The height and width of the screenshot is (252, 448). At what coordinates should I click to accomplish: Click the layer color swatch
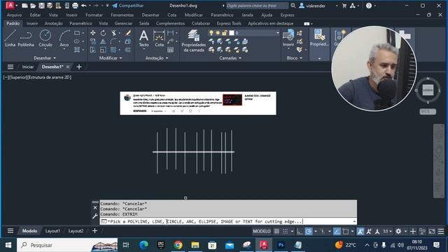click(232, 33)
